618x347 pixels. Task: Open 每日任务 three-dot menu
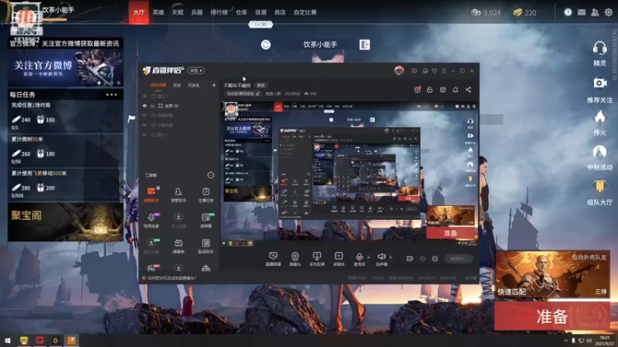[111, 94]
